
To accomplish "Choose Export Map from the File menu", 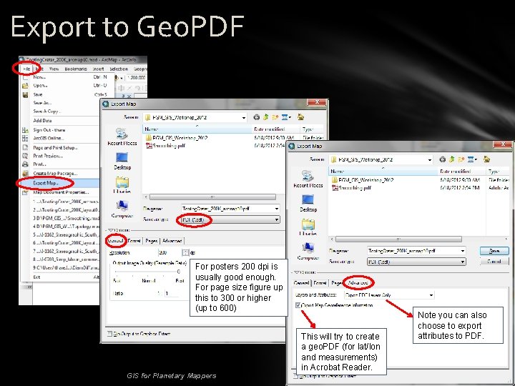I will point(60,183).
